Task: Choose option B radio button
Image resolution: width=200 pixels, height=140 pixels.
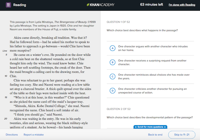Action: pyautogui.click(x=113, y=62)
